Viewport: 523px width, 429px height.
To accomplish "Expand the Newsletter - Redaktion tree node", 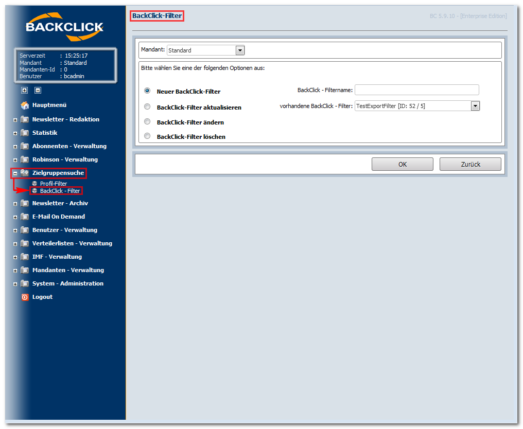I will click(x=15, y=120).
